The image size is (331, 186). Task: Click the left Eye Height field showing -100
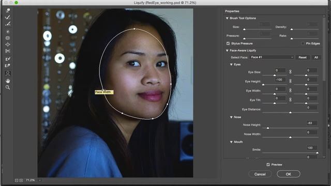click(x=280, y=80)
